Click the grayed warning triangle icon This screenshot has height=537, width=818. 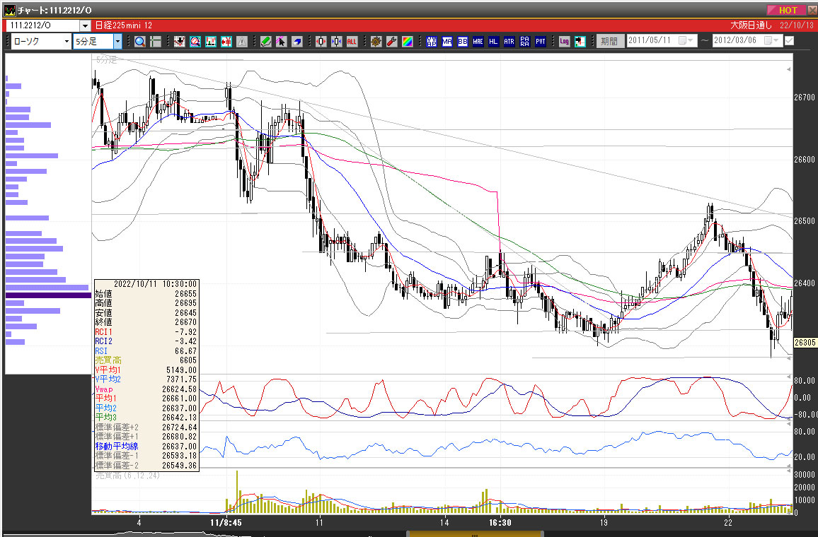241,42
